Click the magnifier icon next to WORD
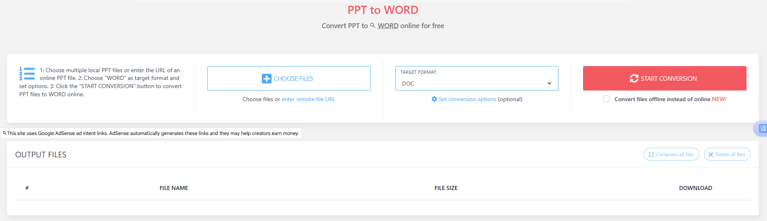The image size is (767, 221). click(x=372, y=25)
